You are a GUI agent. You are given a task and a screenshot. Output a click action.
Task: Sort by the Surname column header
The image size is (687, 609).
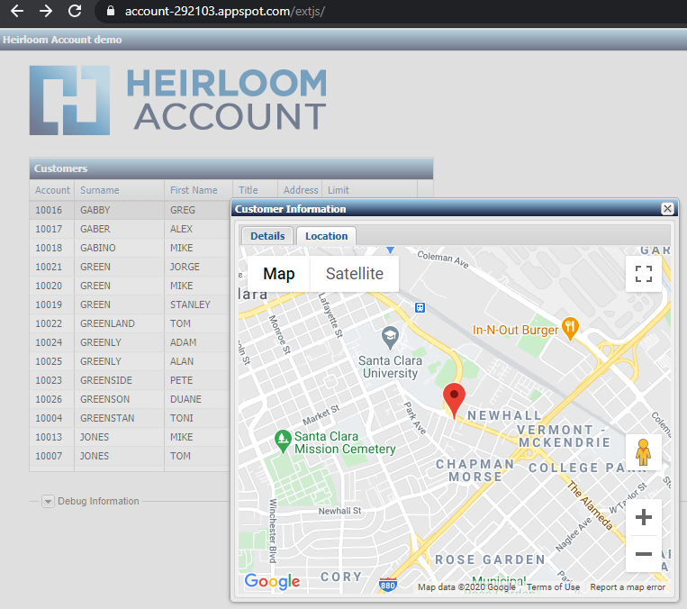click(119, 190)
